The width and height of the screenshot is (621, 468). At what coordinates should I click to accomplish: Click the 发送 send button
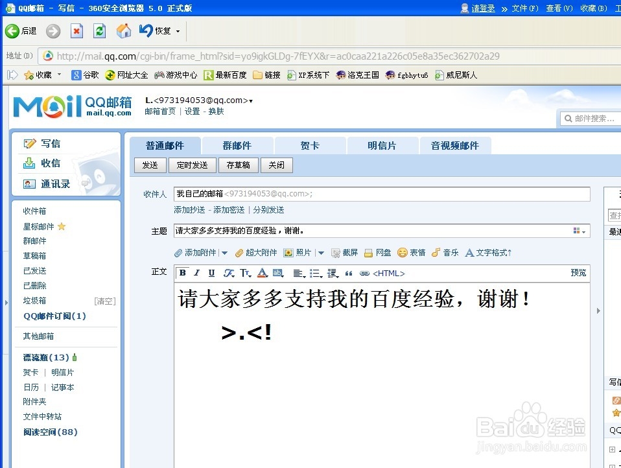tap(150, 165)
